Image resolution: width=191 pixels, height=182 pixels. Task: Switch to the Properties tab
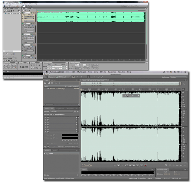[x=71, y=109]
